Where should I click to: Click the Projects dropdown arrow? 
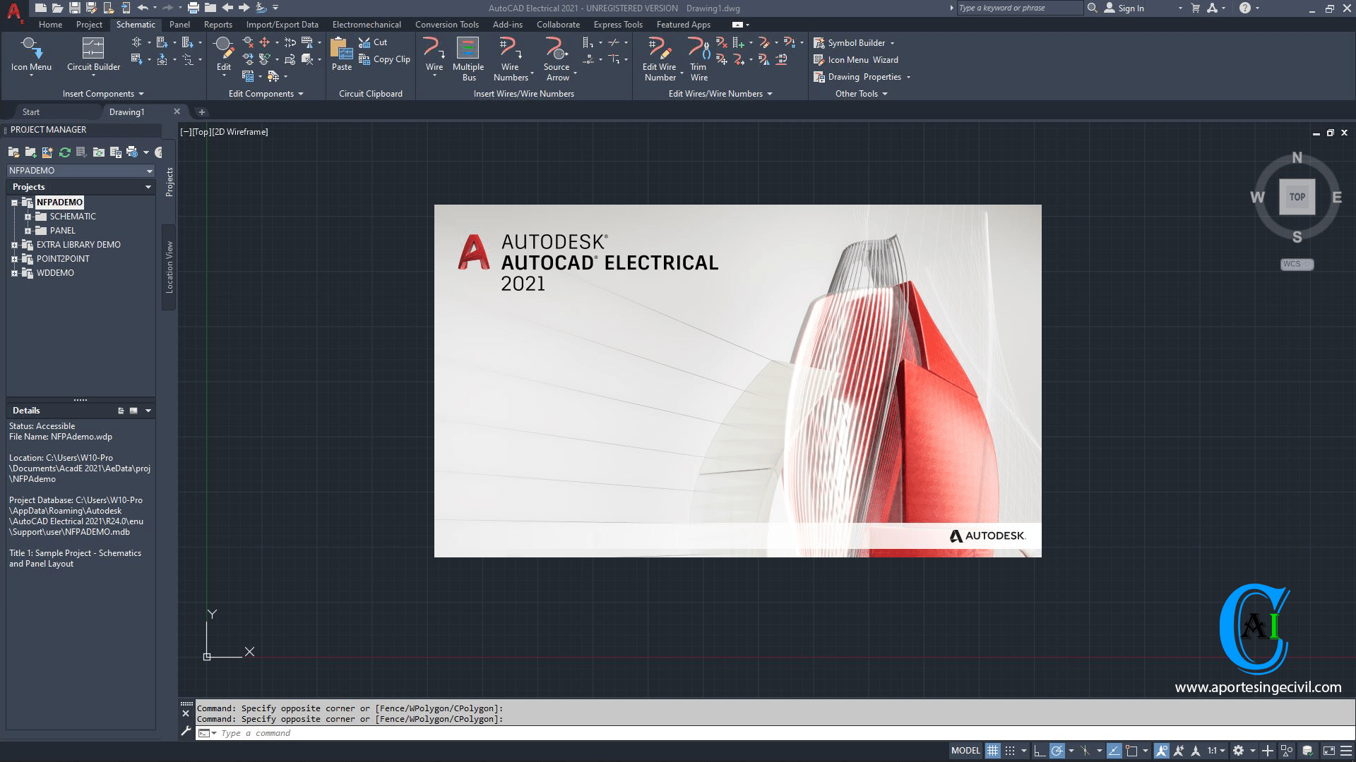(x=148, y=186)
